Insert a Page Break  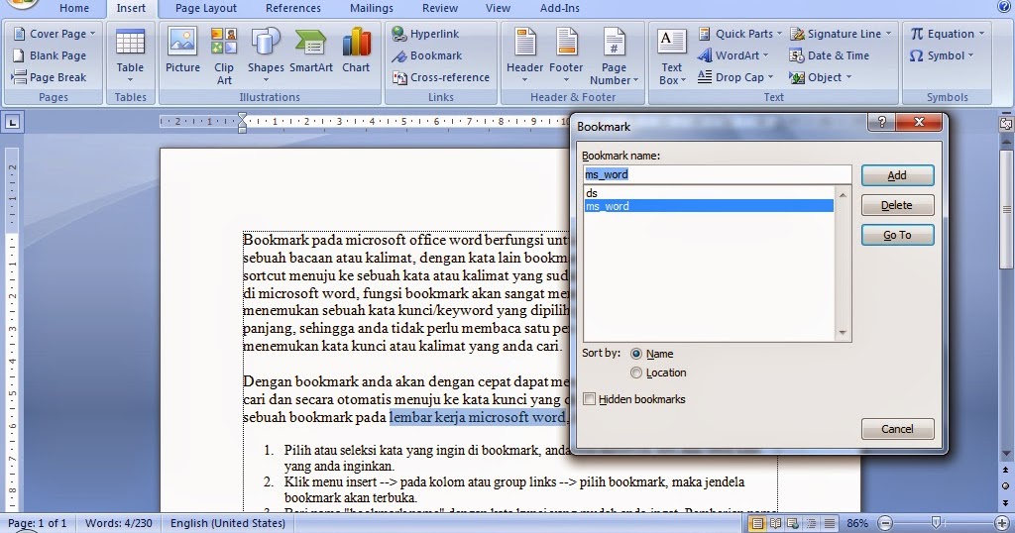[x=50, y=77]
